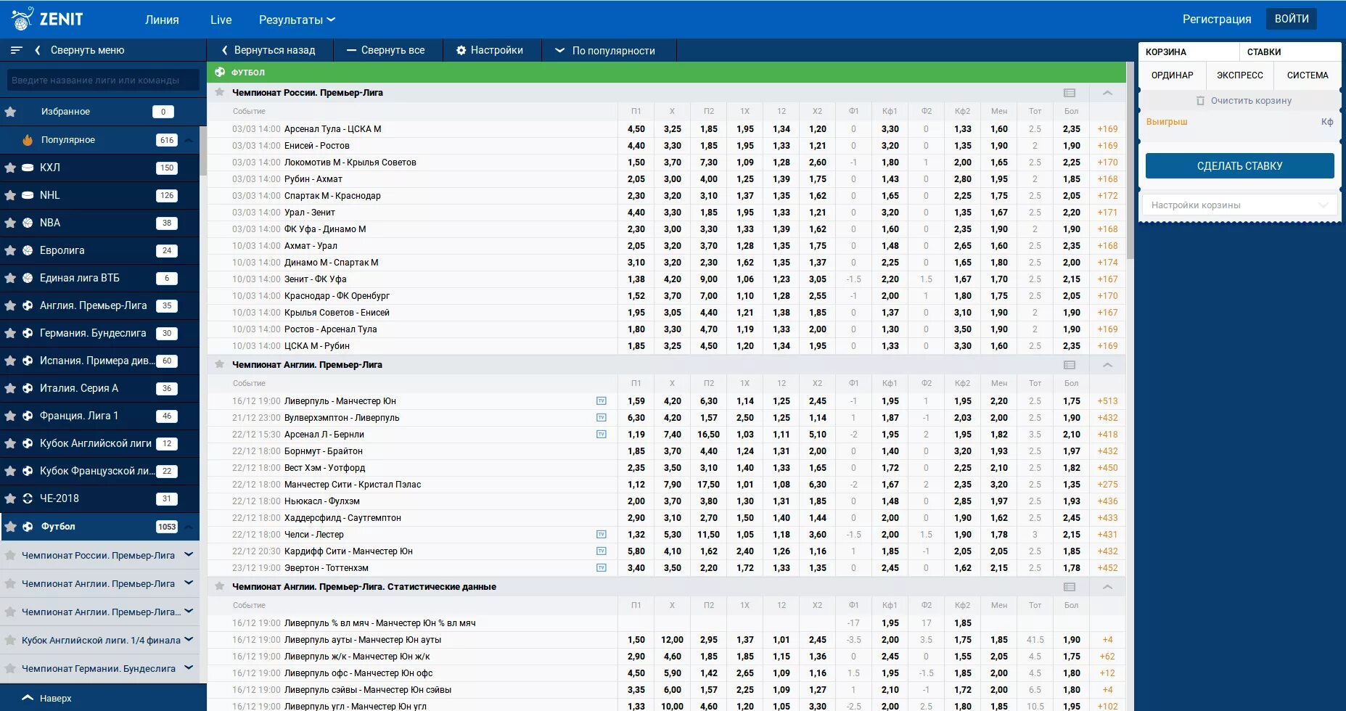This screenshot has width=1346, height=711.
Task: Open TV icon for Вулверхэмптон - Ливерпуль
Action: click(601, 418)
